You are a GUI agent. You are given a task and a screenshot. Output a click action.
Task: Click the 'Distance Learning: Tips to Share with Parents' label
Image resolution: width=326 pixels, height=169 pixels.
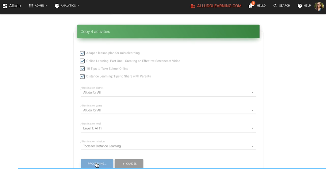pyautogui.click(x=118, y=76)
